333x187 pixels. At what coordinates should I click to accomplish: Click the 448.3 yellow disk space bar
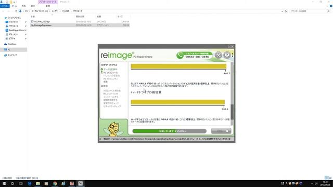pos(178,66)
